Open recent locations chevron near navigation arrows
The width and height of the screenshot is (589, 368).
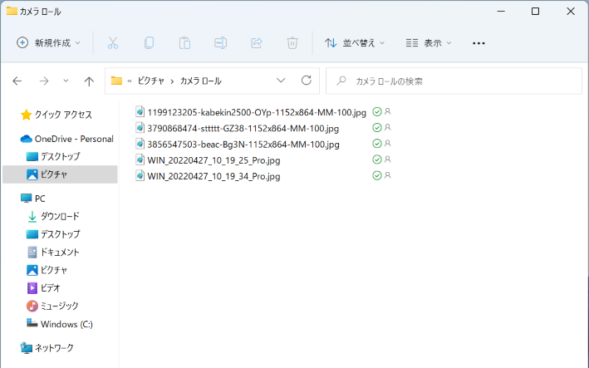[66, 81]
